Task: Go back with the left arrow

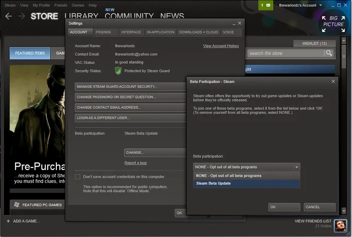Action: pos(9,16)
